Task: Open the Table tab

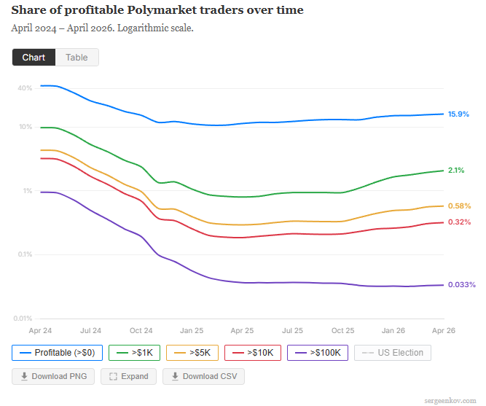Action: point(77,58)
